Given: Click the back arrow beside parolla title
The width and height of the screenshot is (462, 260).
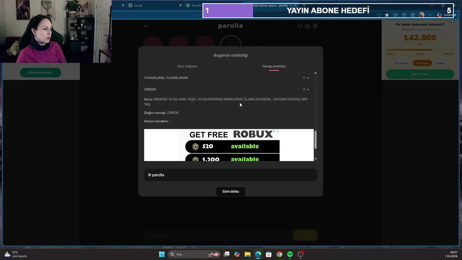Looking at the screenshot, I should [146, 26].
